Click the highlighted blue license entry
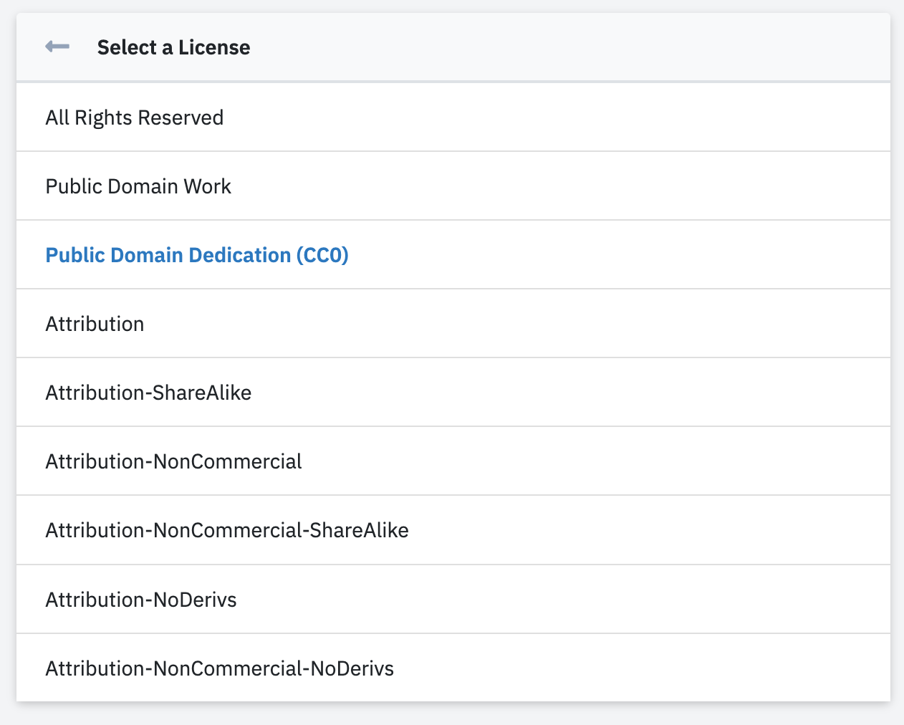Image resolution: width=904 pixels, height=725 pixels. pos(197,255)
